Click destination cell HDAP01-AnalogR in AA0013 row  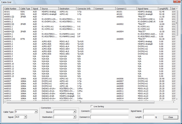(x=67, y=96)
